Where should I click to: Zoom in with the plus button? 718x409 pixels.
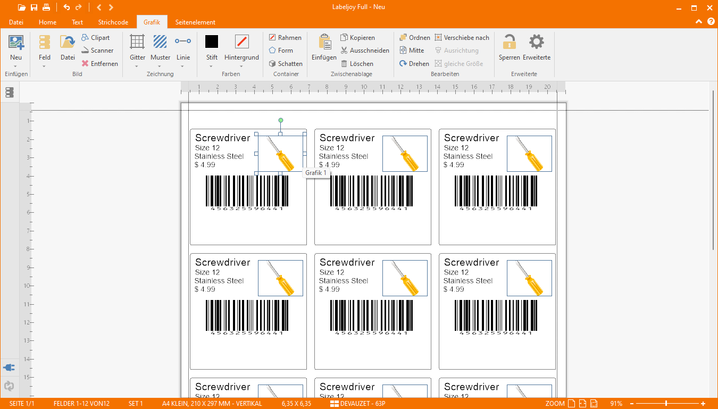(703, 404)
